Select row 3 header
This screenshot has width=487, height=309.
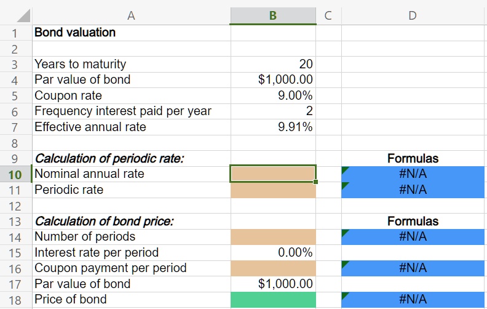15,65
